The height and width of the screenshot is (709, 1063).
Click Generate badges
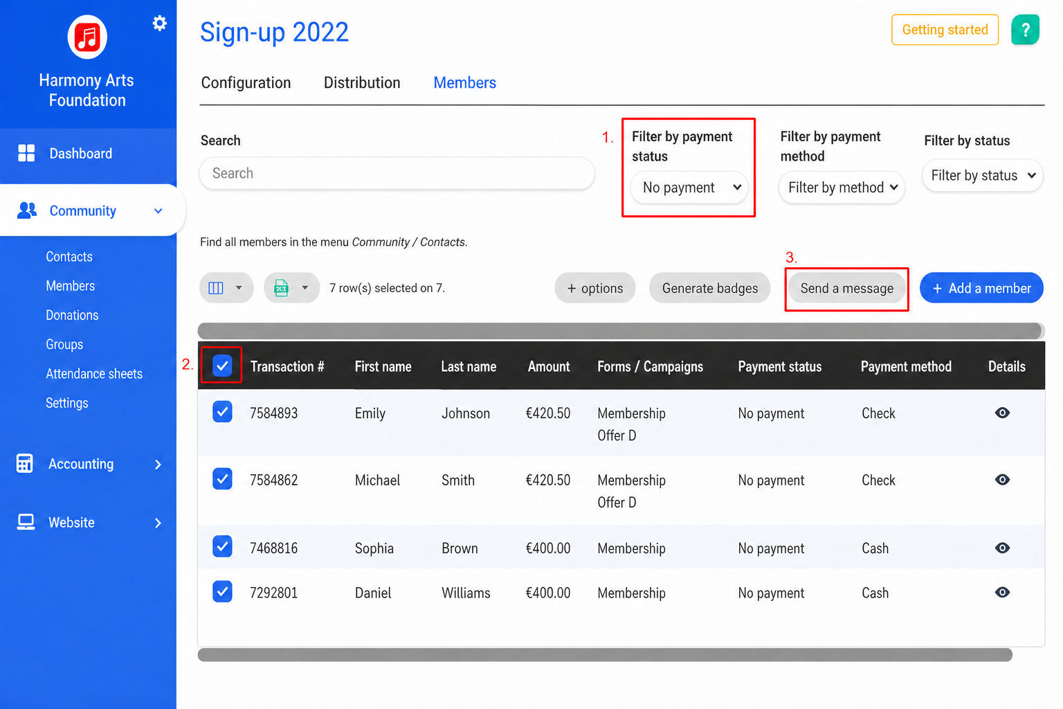click(x=710, y=288)
